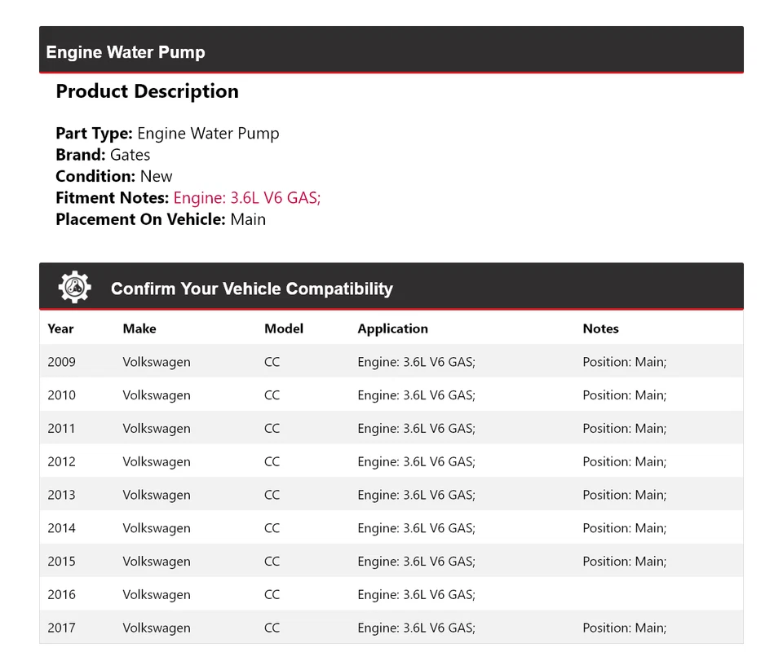Click the Confirm Your Vehicle Compatibility title

point(251,289)
